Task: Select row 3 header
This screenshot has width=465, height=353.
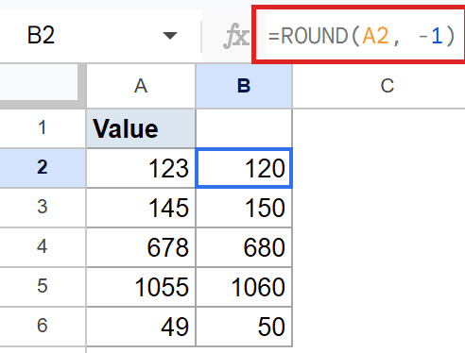Action: (x=43, y=208)
